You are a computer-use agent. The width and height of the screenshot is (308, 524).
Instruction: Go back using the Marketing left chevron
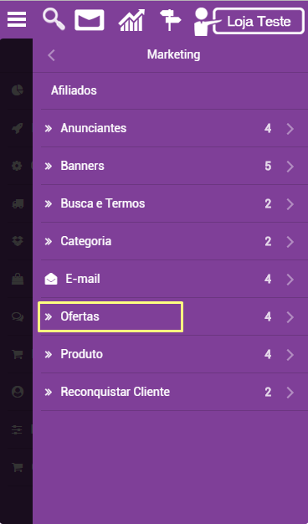click(x=51, y=55)
